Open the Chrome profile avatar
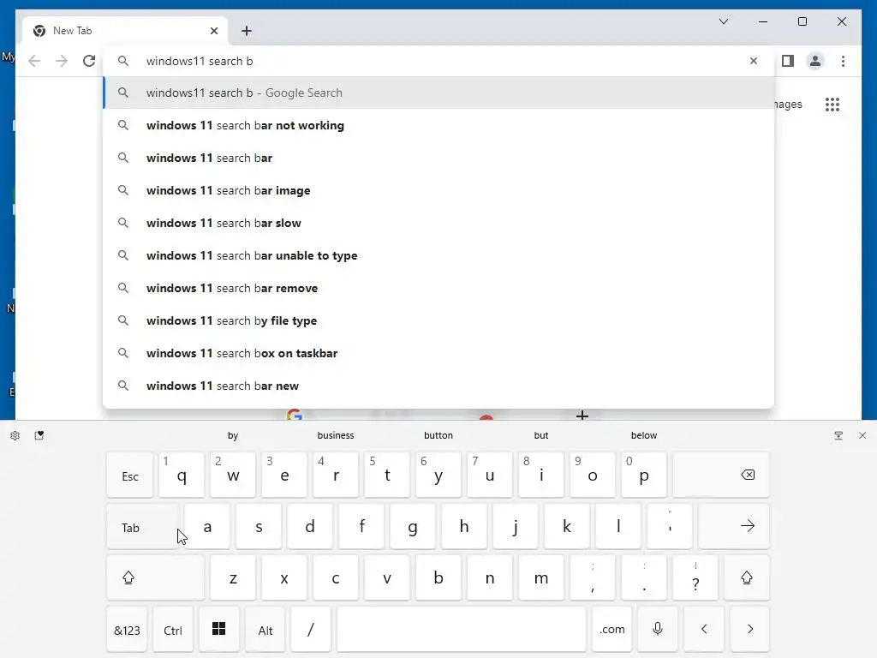 point(815,61)
